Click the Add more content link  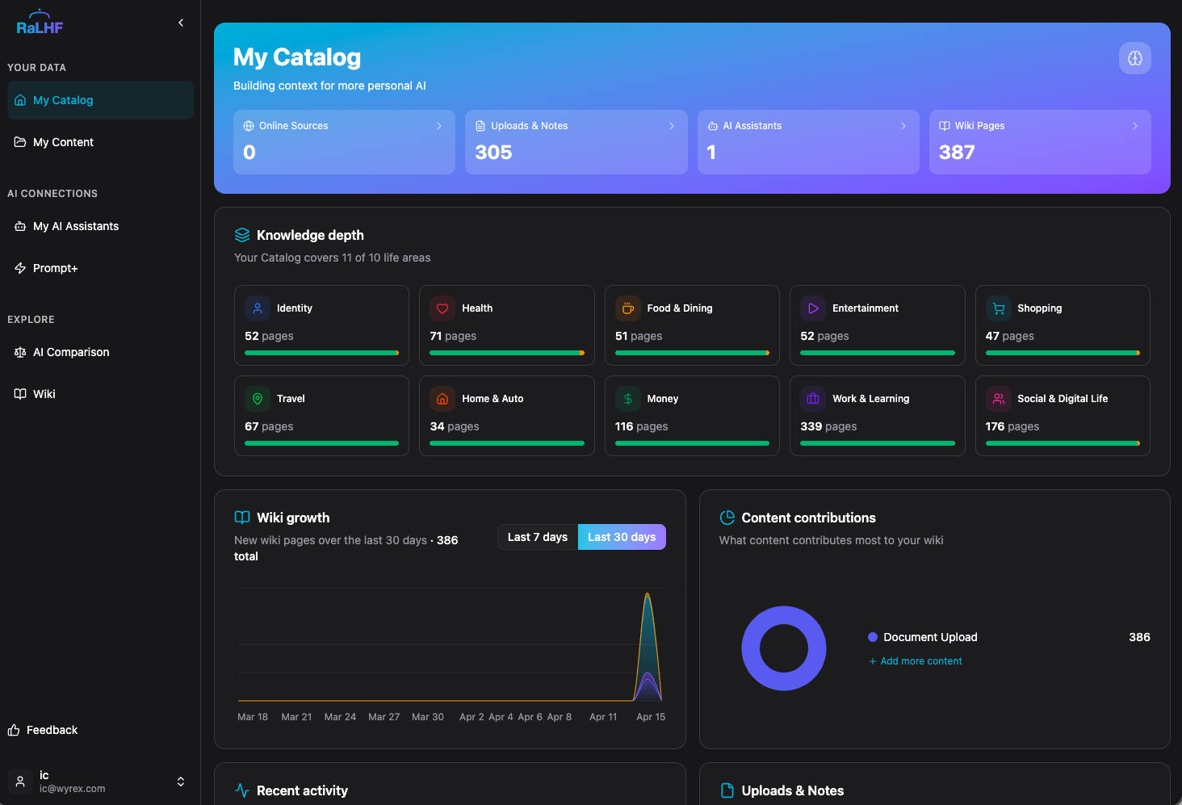tap(916, 660)
